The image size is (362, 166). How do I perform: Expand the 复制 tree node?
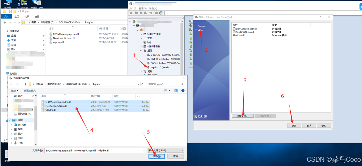click(x=141, y=71)
